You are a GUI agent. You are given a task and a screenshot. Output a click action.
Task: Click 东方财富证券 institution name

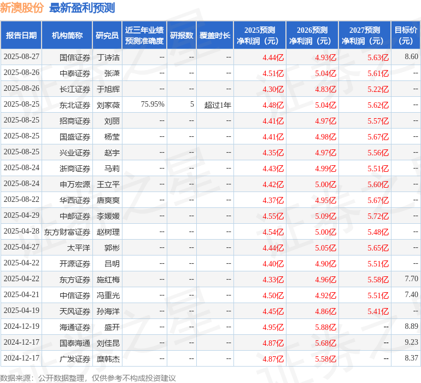(67, 232)
